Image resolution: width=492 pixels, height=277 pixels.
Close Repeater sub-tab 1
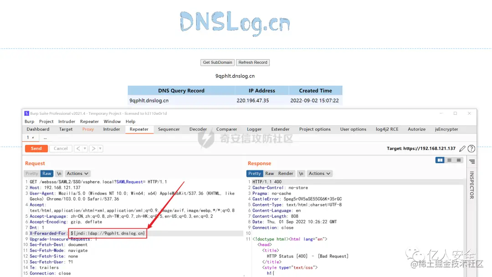tap(33, 138)
